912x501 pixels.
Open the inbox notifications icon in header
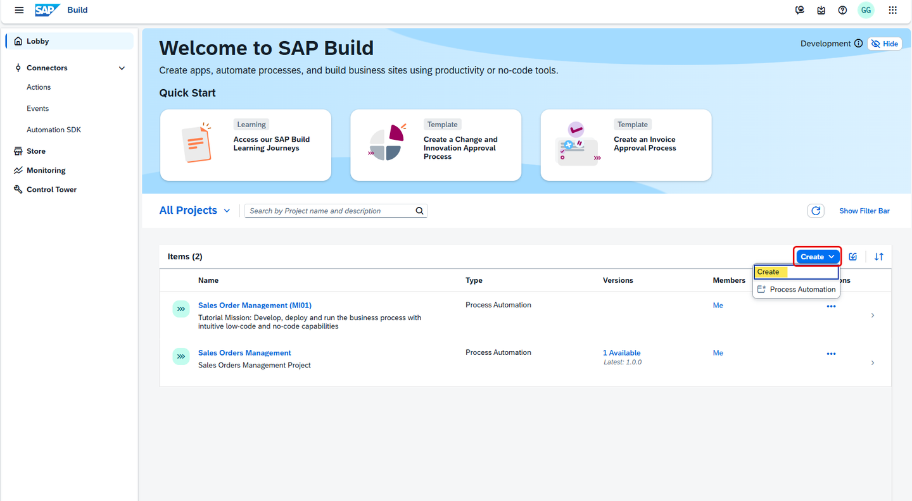(x=821, y=10)
